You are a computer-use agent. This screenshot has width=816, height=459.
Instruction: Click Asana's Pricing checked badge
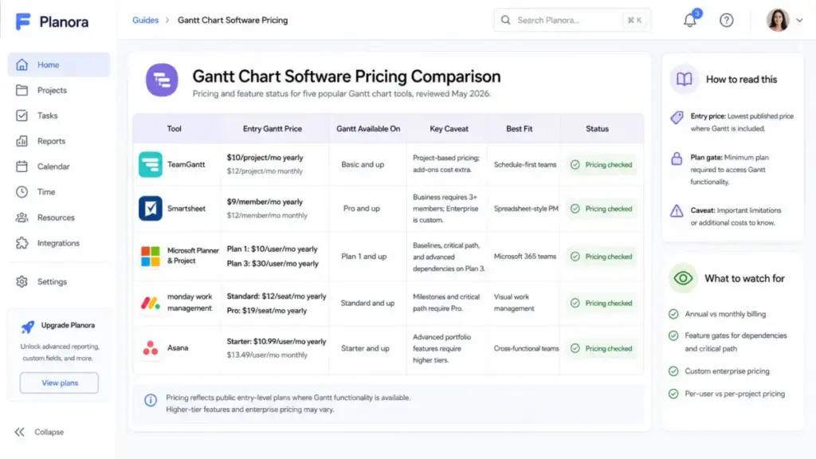coord(601,348)
